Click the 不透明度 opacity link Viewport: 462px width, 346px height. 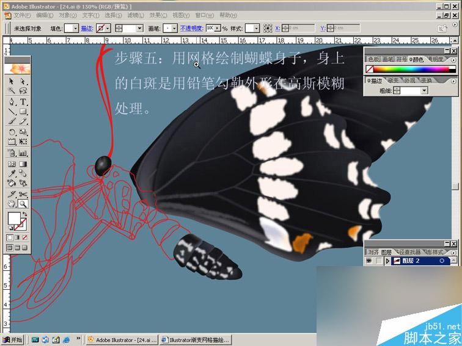[192, 28]
